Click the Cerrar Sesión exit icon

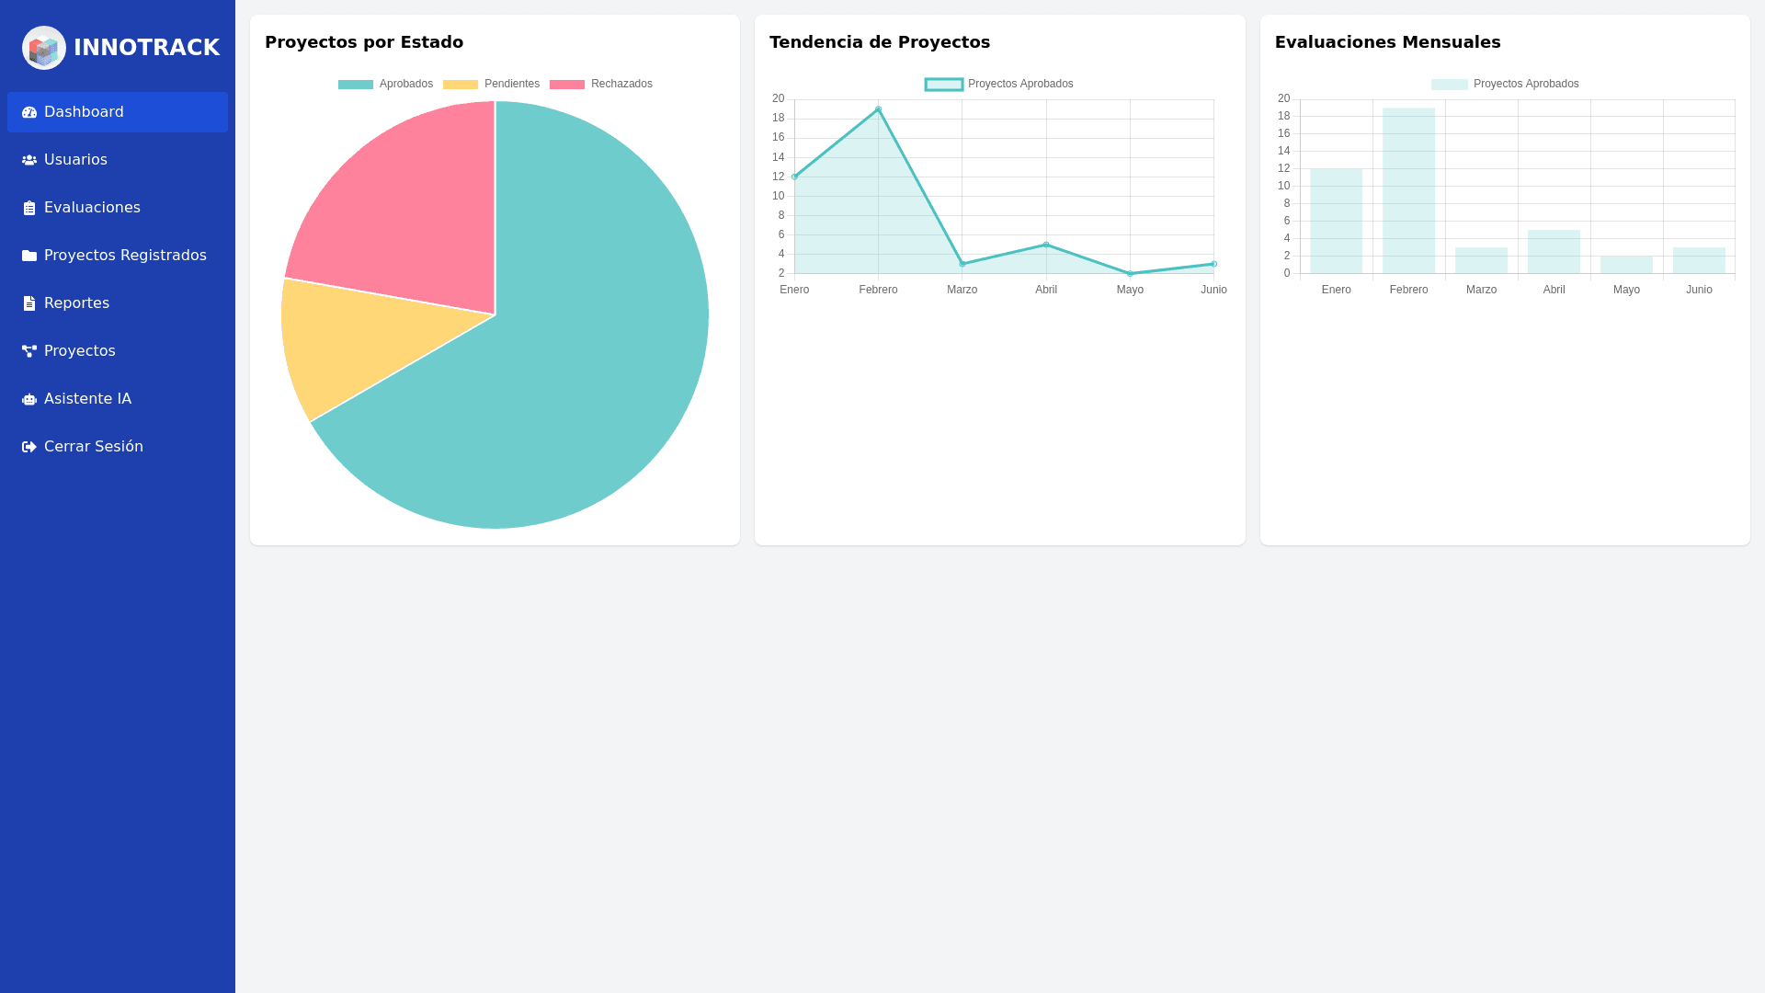coord(29,447)
